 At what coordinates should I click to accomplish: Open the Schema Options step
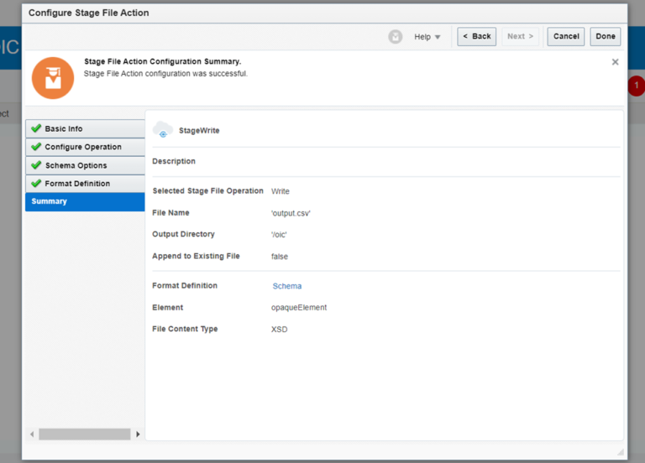coord(76,165)
